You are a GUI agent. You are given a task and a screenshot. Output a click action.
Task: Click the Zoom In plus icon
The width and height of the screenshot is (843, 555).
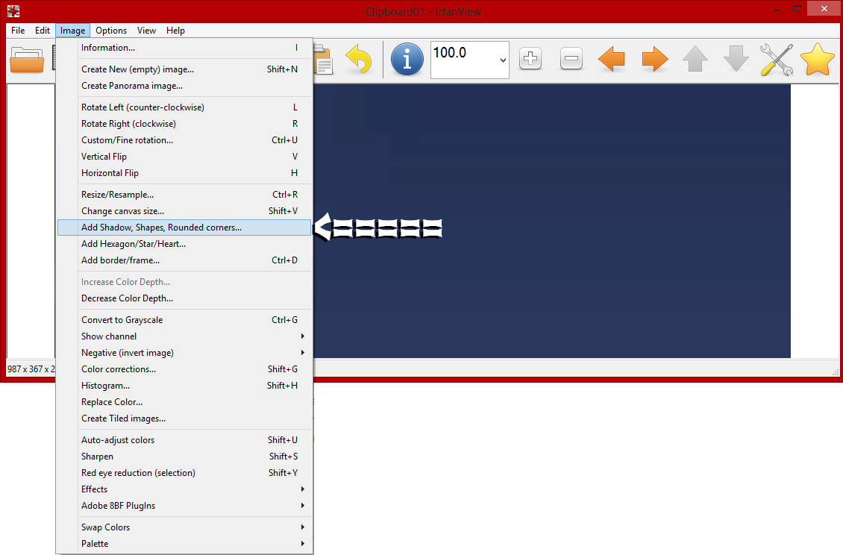coord(530,58)
